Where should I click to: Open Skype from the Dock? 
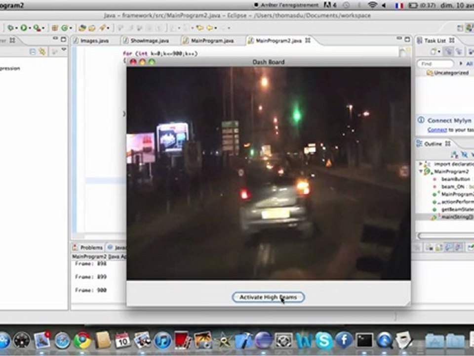pos(324,341)
